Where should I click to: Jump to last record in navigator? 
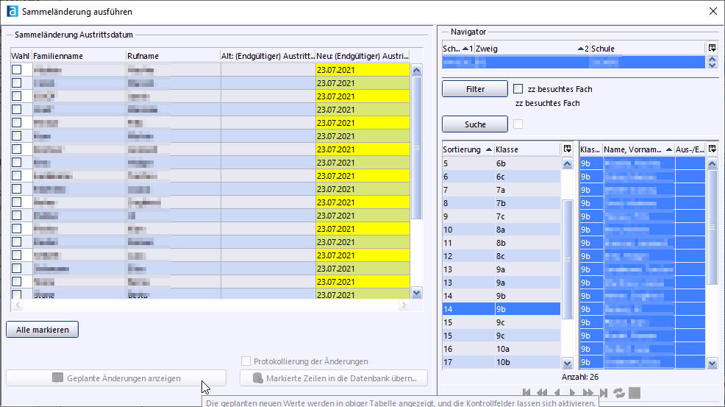point(603,393)
